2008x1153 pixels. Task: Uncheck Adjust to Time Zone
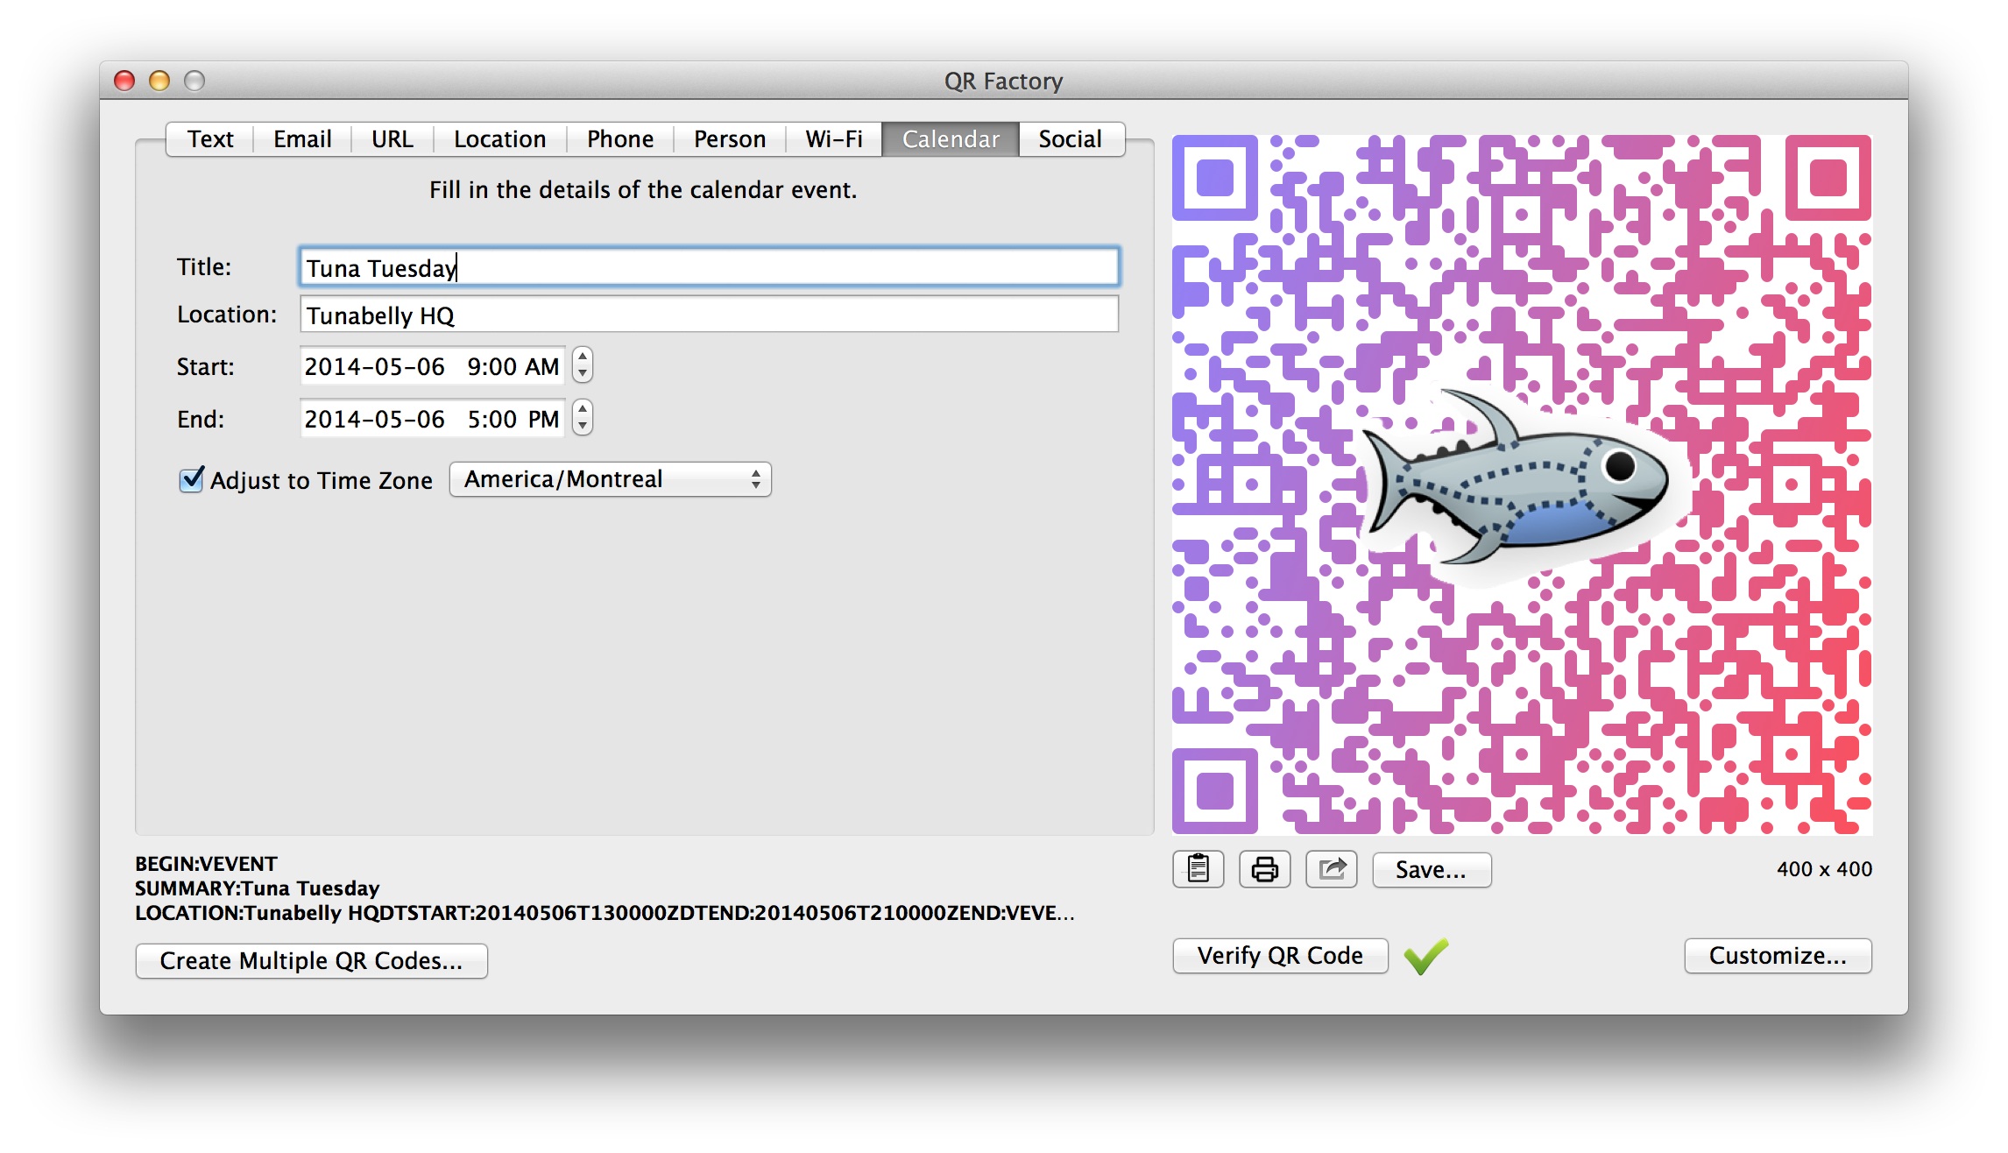191,480
